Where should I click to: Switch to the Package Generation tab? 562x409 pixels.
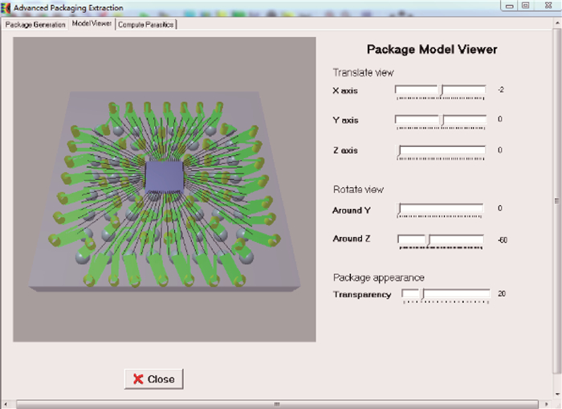coord(35,24)
